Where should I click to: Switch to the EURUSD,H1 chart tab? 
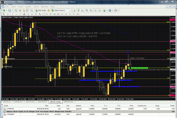tap(7, 102)
